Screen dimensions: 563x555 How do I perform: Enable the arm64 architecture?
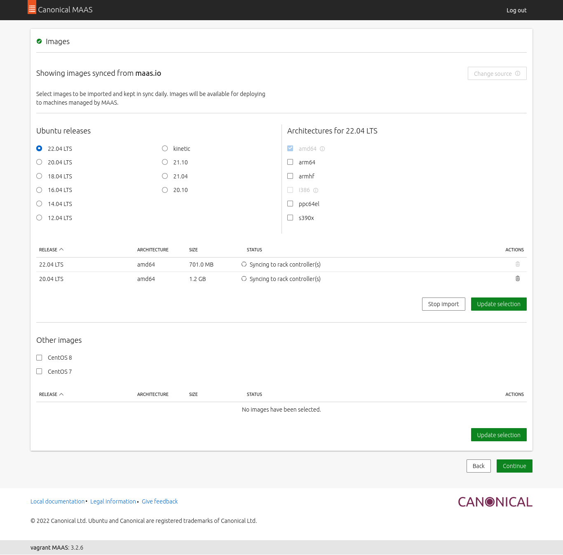pyautogui.click(x=290, y=162)
